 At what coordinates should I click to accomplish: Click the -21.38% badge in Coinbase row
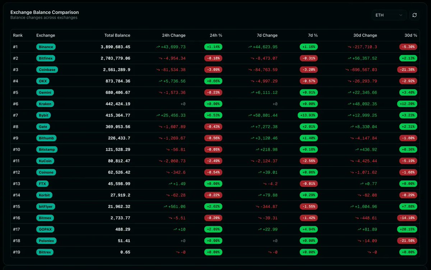pos(407,70)
